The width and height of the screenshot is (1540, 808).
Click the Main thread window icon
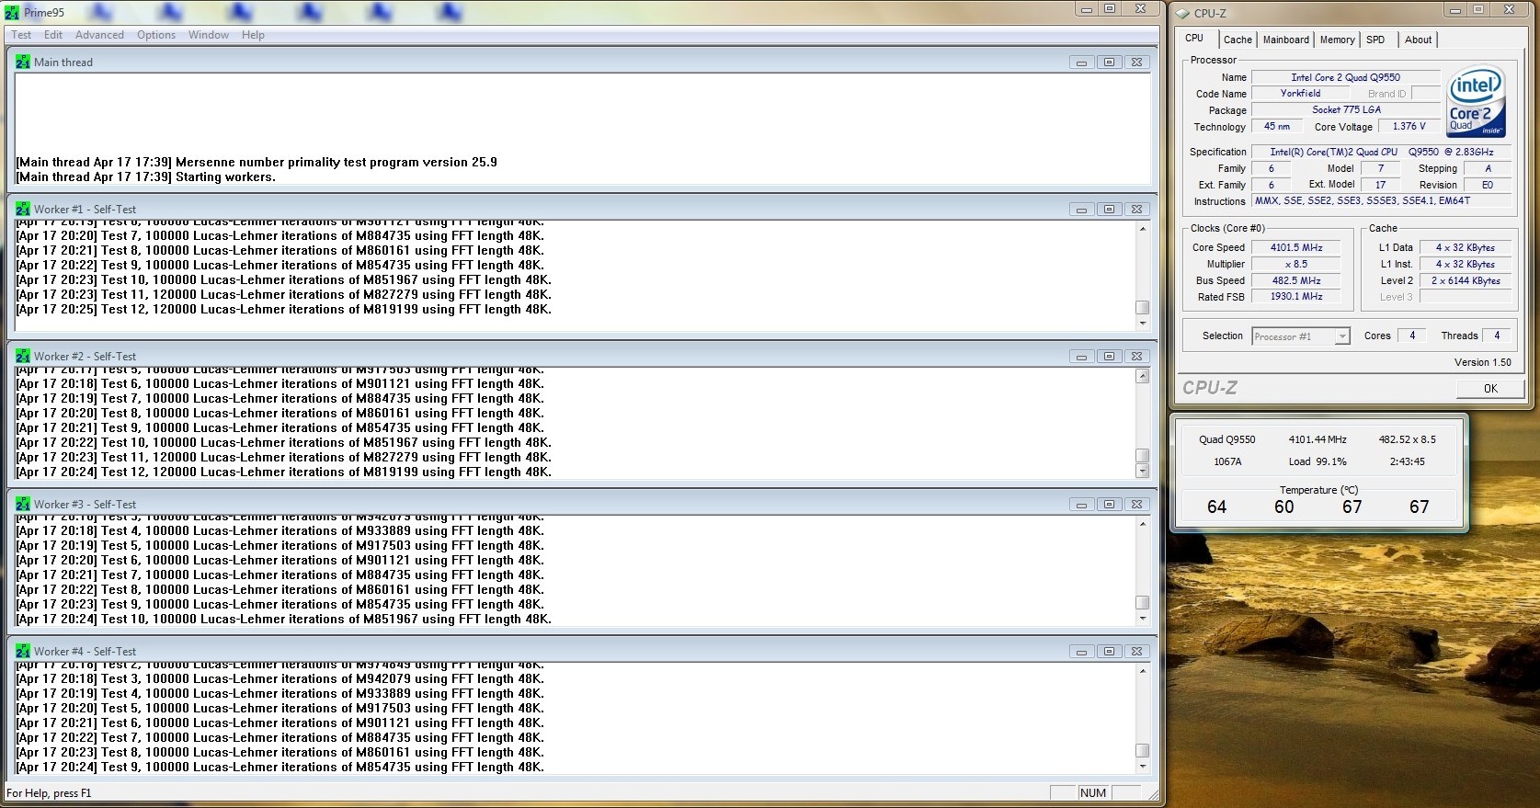point(23,62)
